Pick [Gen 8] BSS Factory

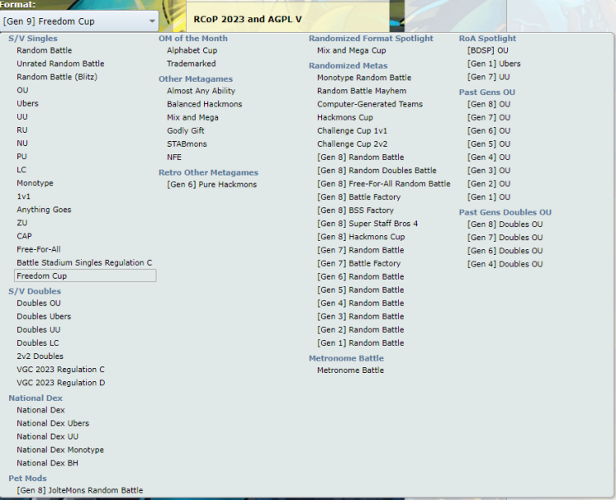[x=355, y=210]
